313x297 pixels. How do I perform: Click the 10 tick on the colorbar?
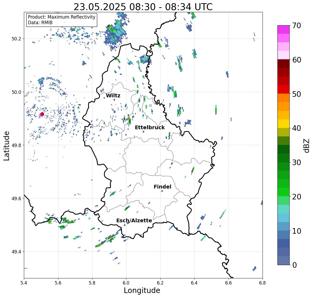pos(297,231)
